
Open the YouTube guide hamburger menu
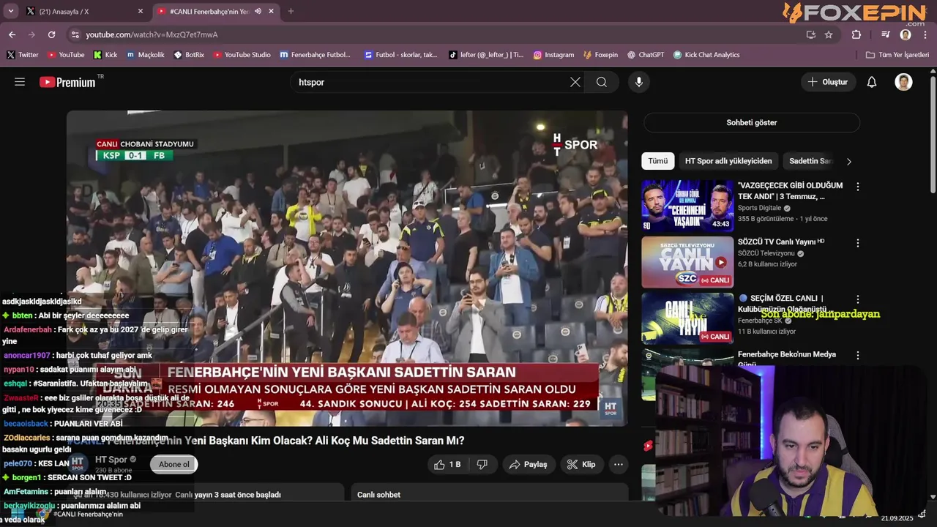20,82
